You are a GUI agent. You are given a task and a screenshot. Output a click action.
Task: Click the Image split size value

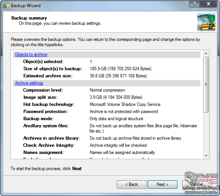coord(116,97)
